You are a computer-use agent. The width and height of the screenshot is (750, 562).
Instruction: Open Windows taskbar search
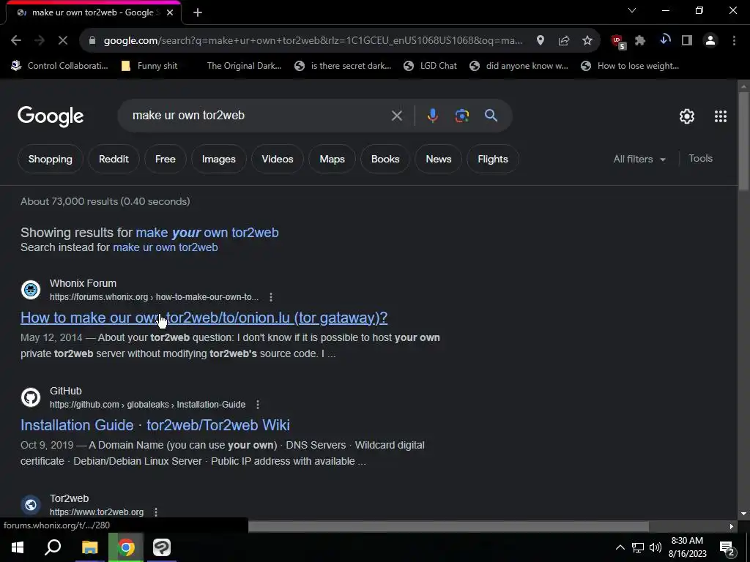tap(53, 547)
